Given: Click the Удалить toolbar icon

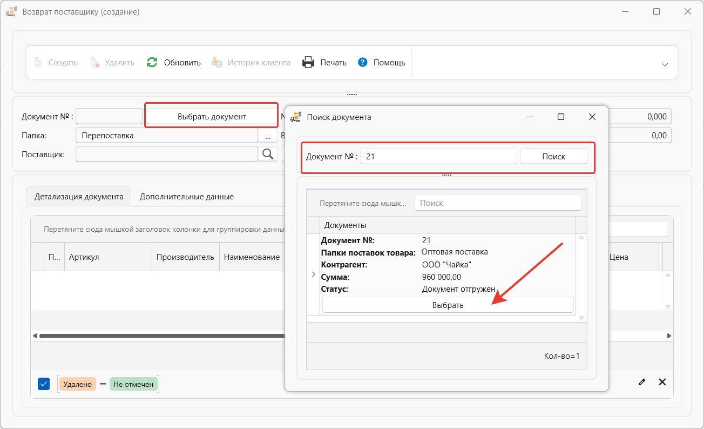Looking at the screenshot, I should (x=95, y=63).
